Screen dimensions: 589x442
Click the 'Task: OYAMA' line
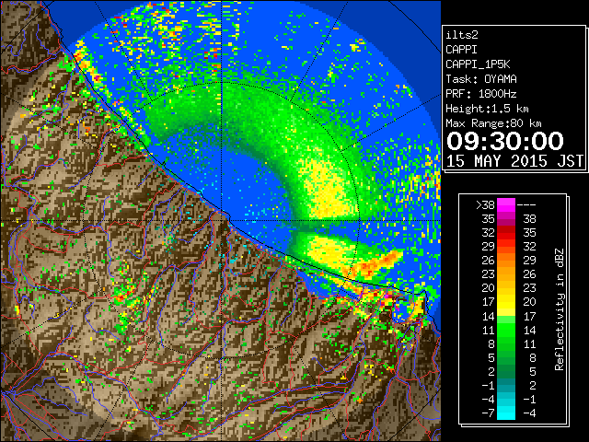point(481,79)
